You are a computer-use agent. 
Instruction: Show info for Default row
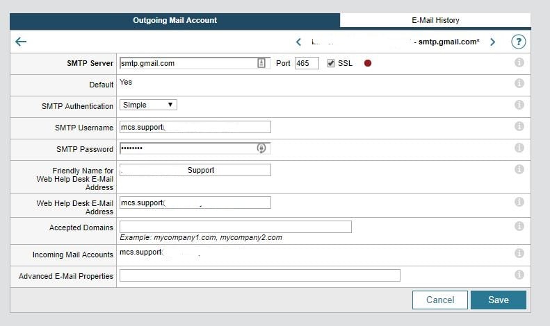click(519, 83)
